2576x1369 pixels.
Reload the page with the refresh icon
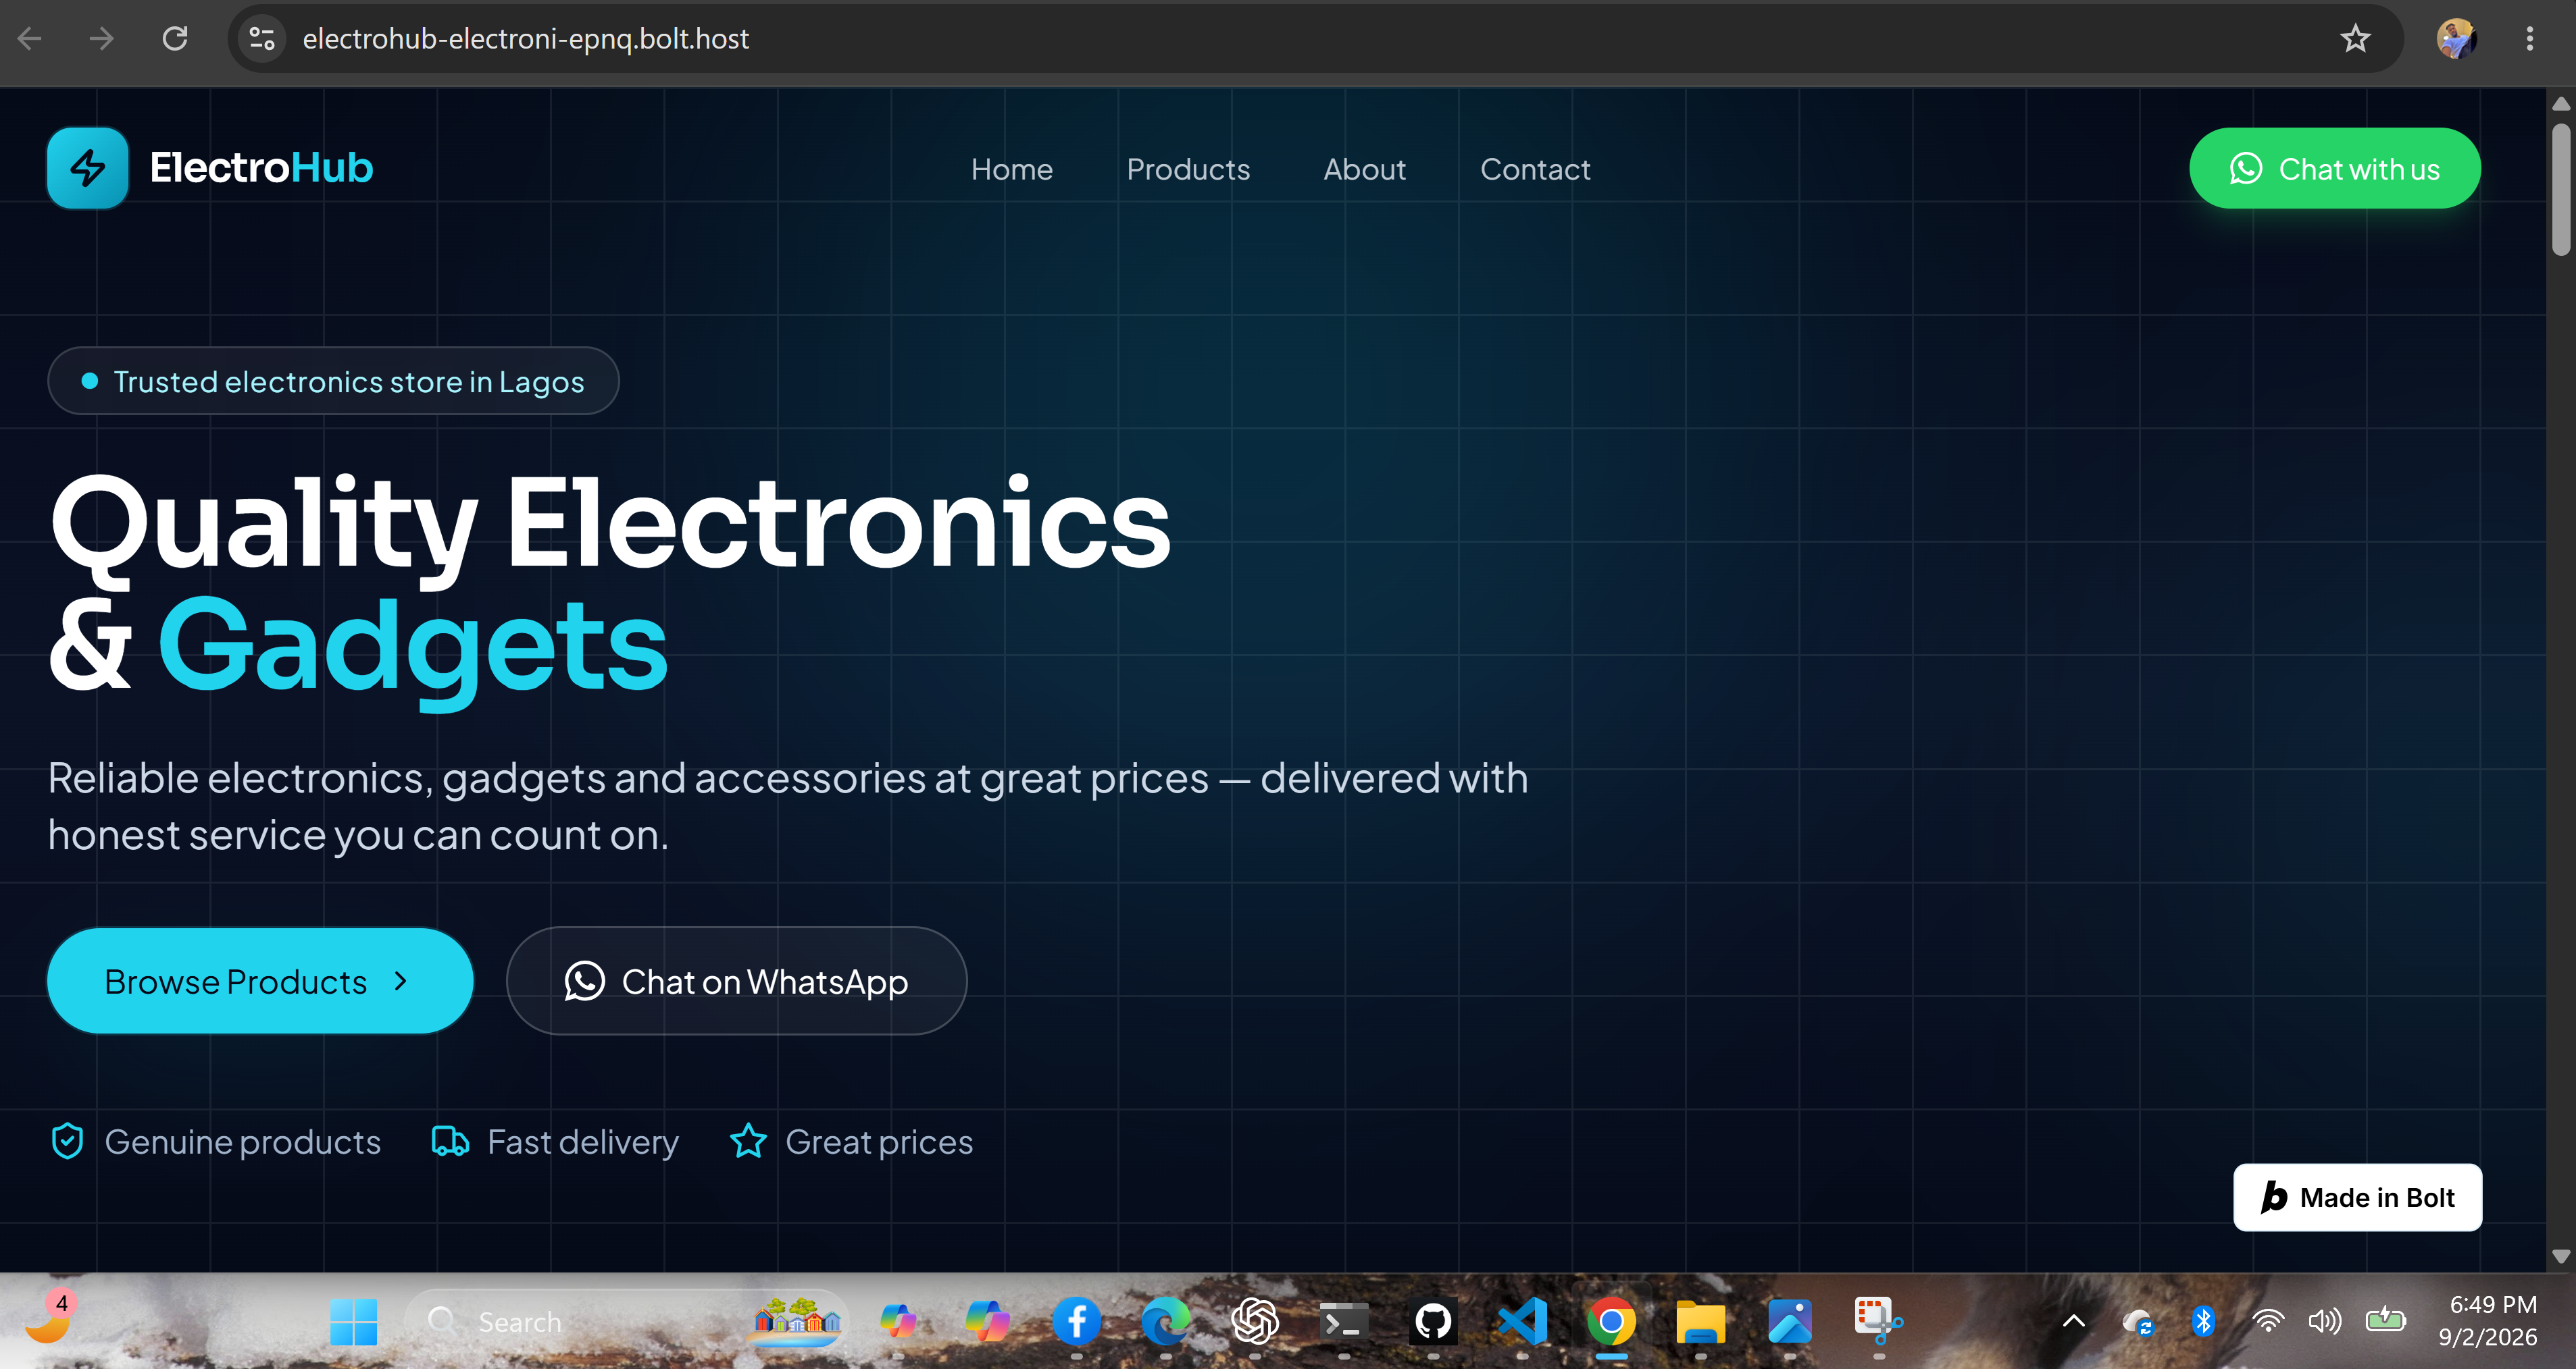pyautogui.click(x=175, y=38)
